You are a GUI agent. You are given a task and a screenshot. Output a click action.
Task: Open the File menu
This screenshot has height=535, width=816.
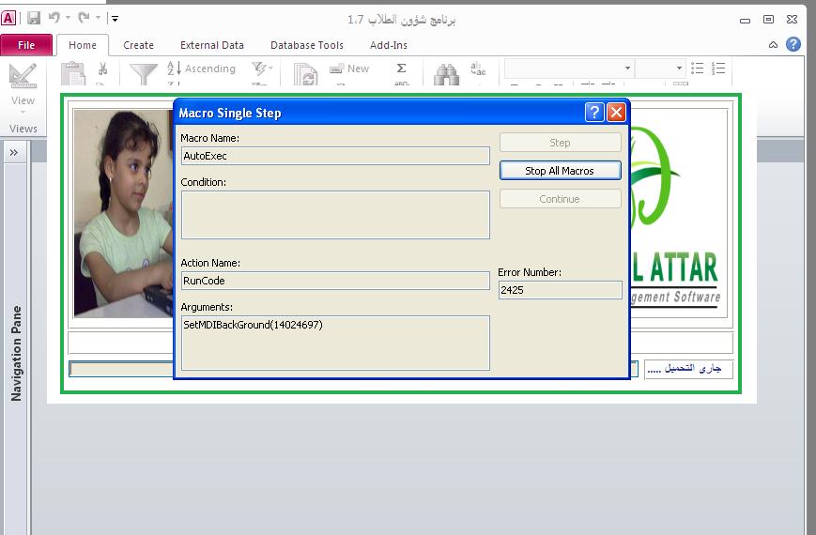tap(26, 45)
